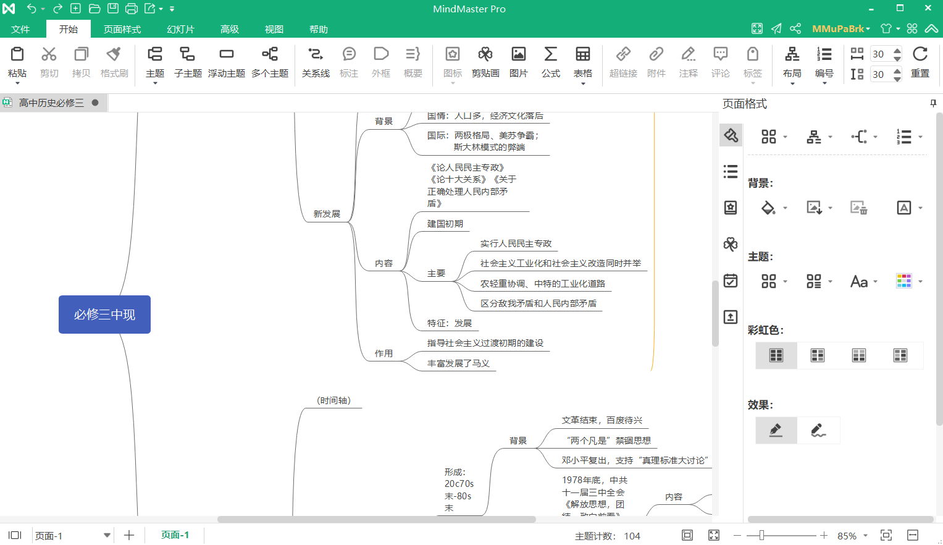Select the fourth rainbow color style
Image resolution: width=943 pixels, height=545 pixels.
tap(900, 355)
